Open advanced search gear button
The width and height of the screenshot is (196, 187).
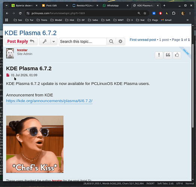coord(120,42)
